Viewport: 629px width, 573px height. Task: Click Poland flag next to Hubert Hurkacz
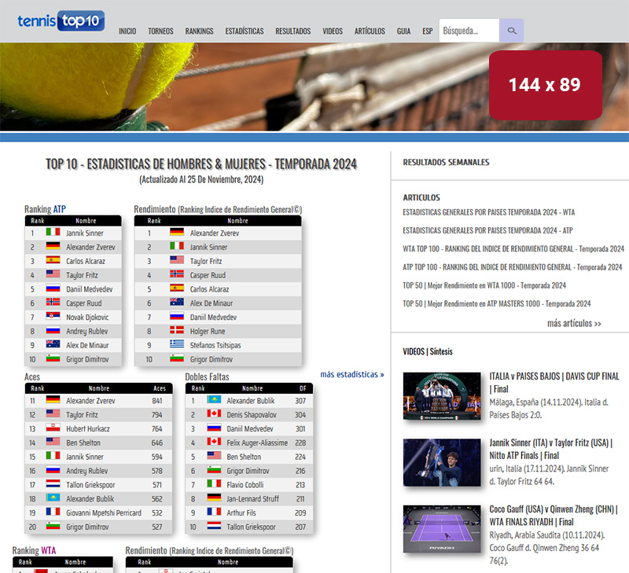(53, 428)
